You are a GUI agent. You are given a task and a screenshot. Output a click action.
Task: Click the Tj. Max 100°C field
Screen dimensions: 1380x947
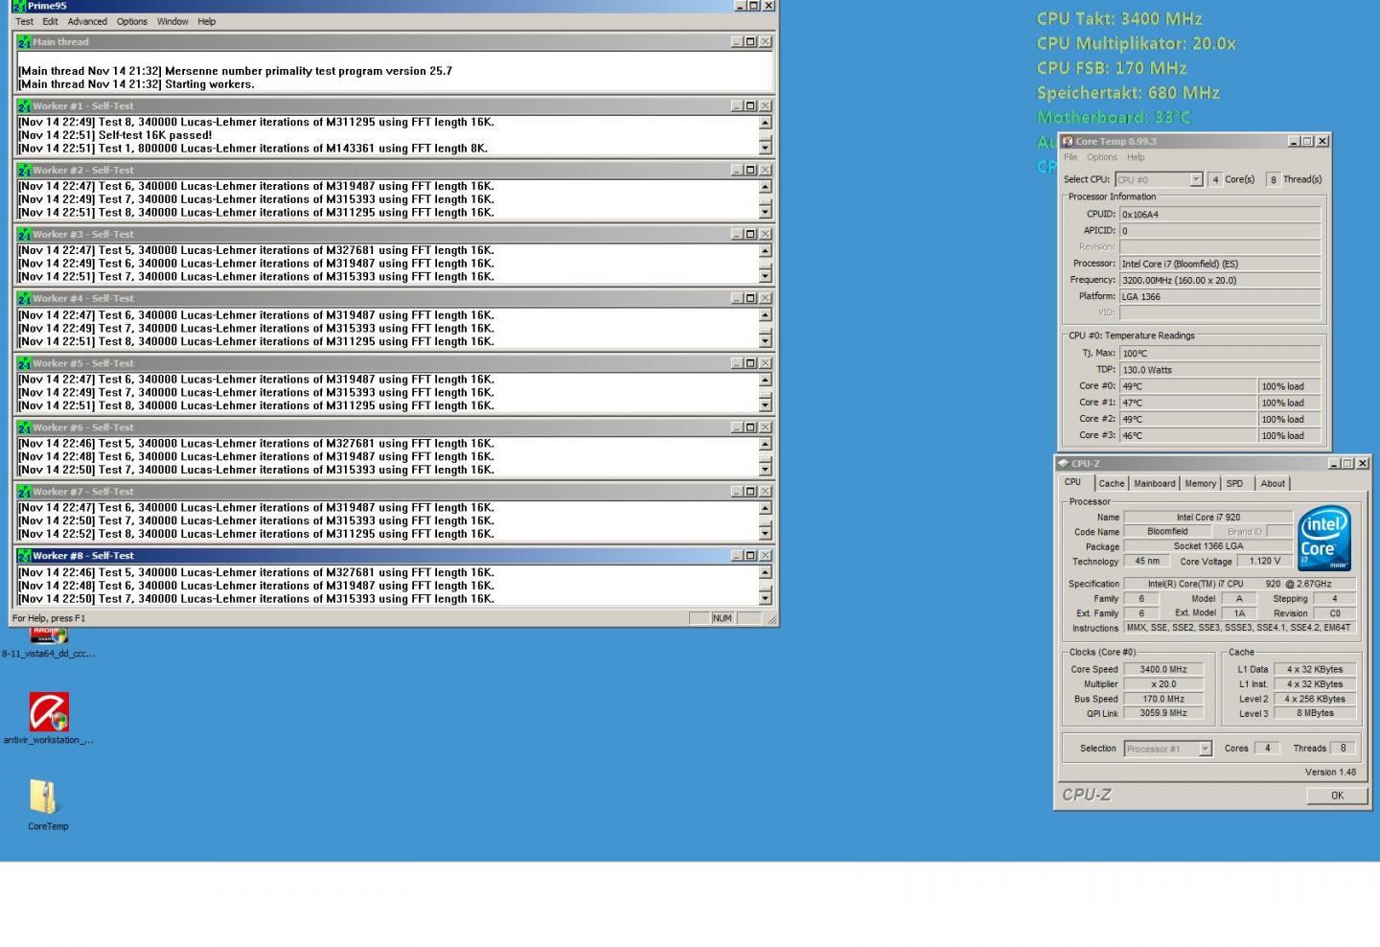1220,354
